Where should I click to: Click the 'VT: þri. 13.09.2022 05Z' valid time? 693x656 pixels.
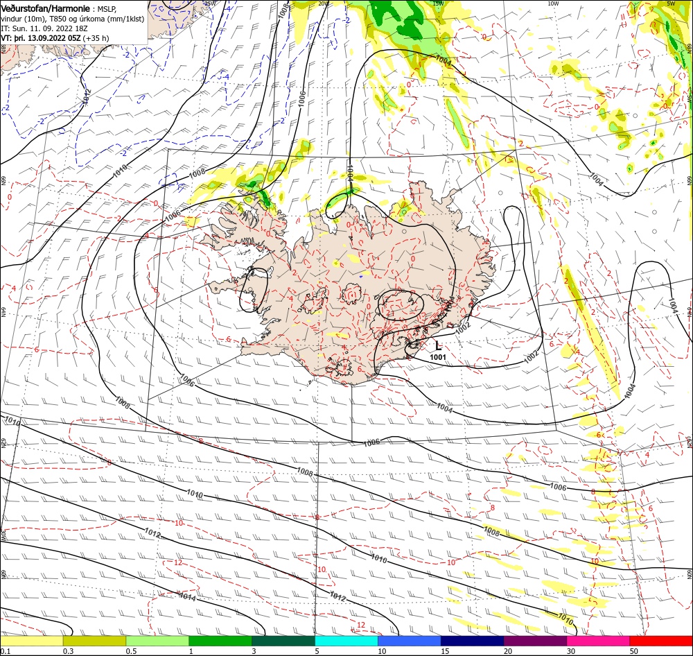41,38
